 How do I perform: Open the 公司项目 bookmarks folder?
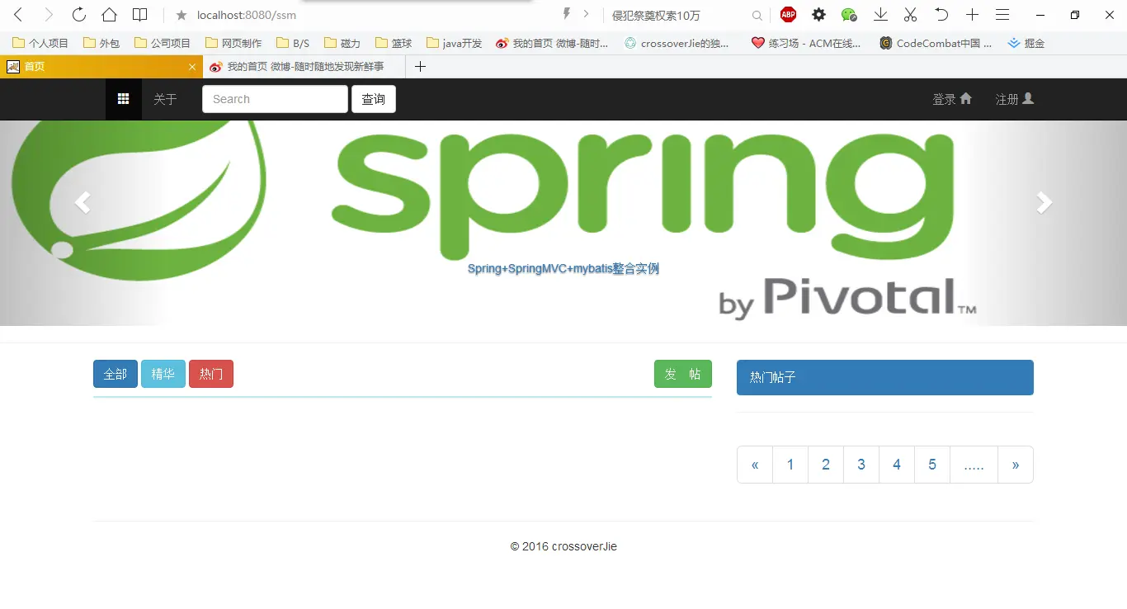coord(163,43)
